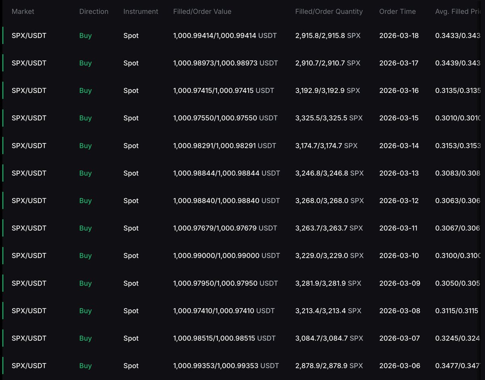Click quantity 3,192.9/3,192.9 SPX
The height and width of the screenshot is (380, 485).
[x=328, y=90]
